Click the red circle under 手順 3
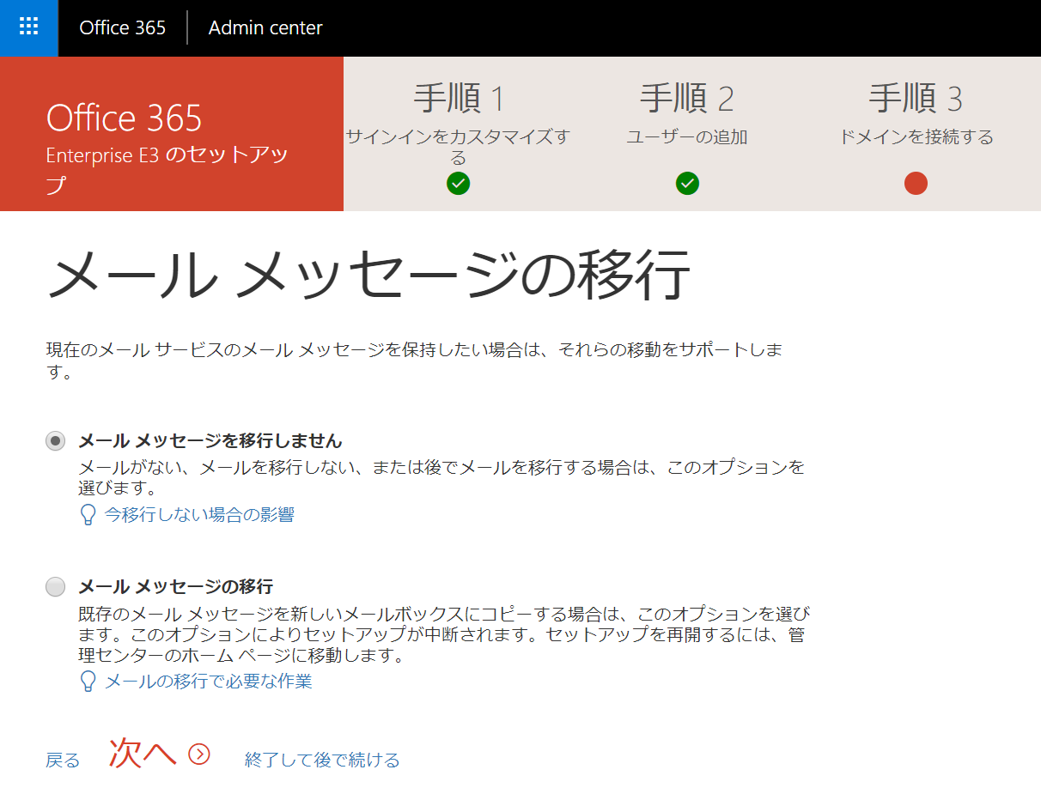 pos(916,183)
